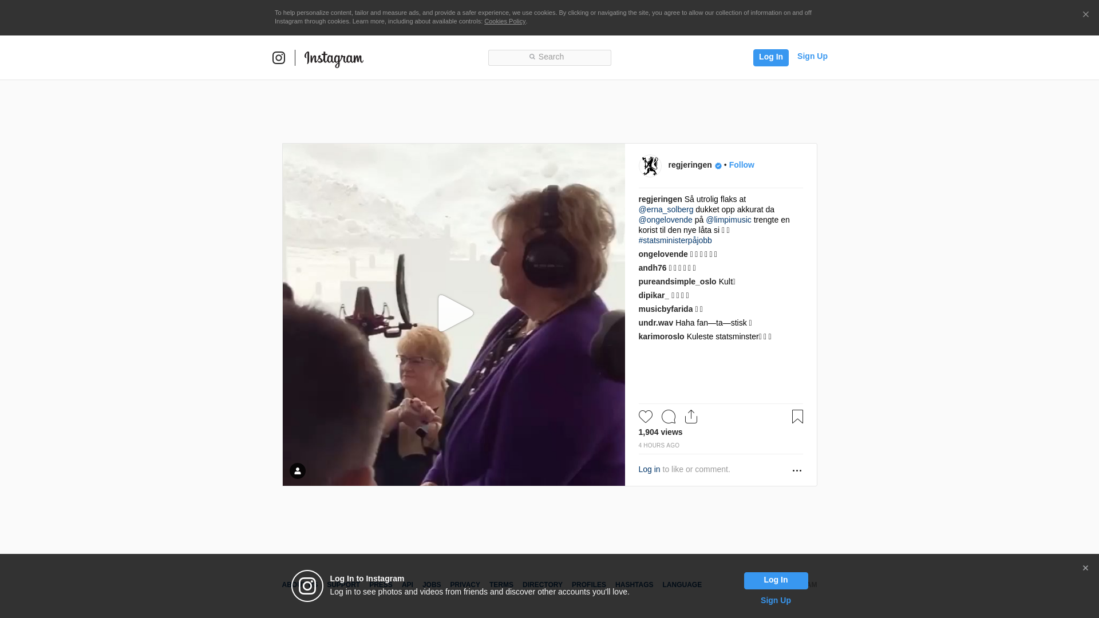Click the verified badge next to regjeringen
The image size is (1099, 618).
(x=718, y=166)
